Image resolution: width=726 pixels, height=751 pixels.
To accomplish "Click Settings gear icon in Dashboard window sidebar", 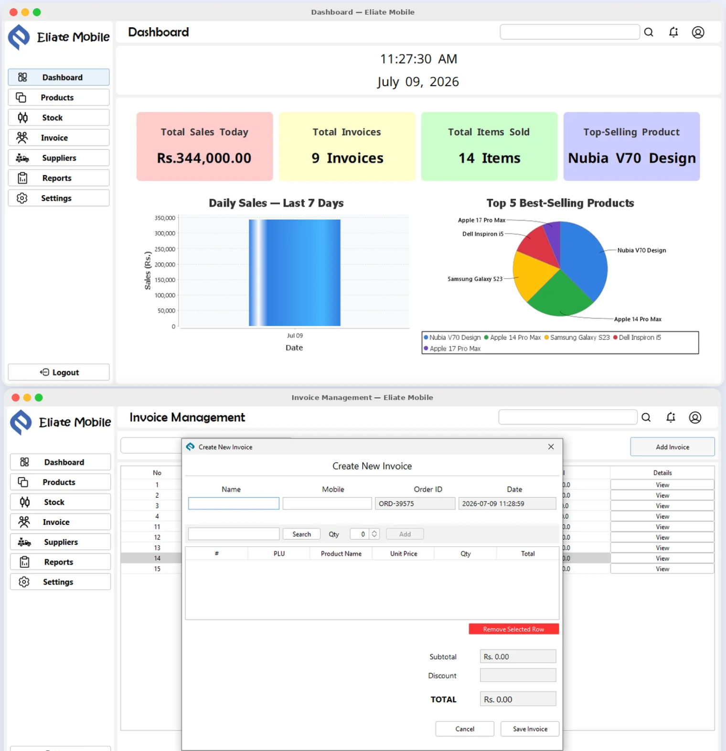I will 22,198.
